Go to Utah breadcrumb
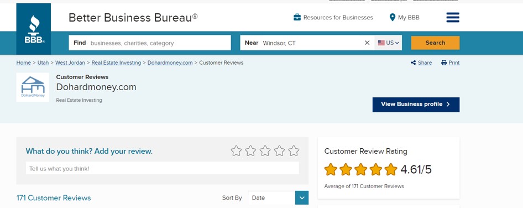Image resolution: width=523 pixels, height=208 pixels. [43, 63]
